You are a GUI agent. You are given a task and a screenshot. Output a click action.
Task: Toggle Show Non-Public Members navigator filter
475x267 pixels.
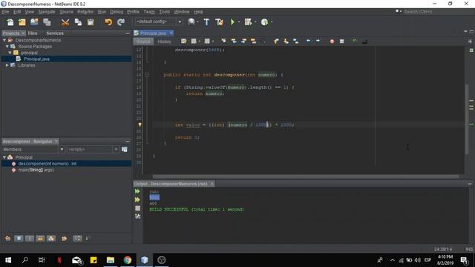click(x=40, y=239)
